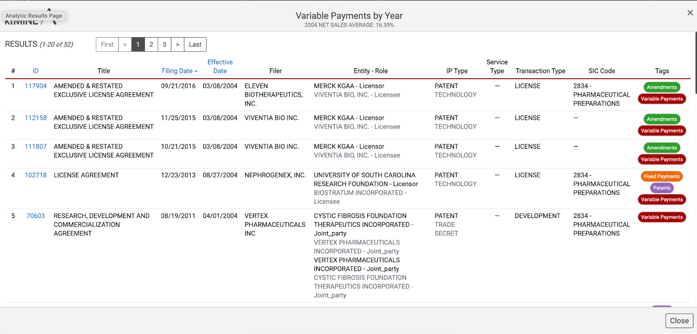
Task: Open agreement ID 117904
Action: [36, 86]
